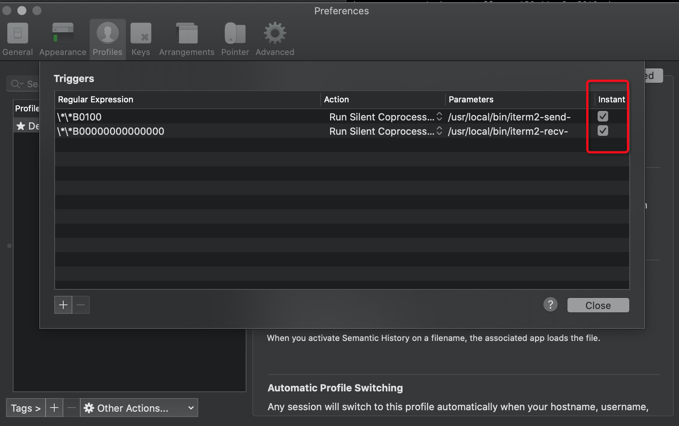The height and width of the screenshot is (426, 679).
Task: Focus the profile search field
Action: tap(23, 84)
